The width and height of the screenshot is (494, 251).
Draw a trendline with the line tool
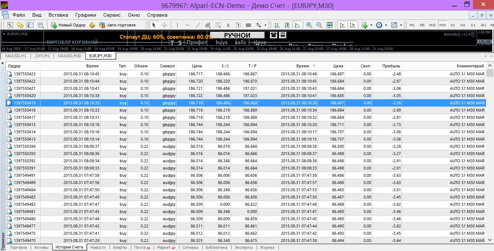198,25
